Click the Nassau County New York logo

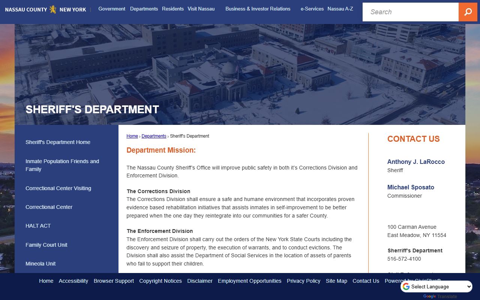(x=45, y=9)
